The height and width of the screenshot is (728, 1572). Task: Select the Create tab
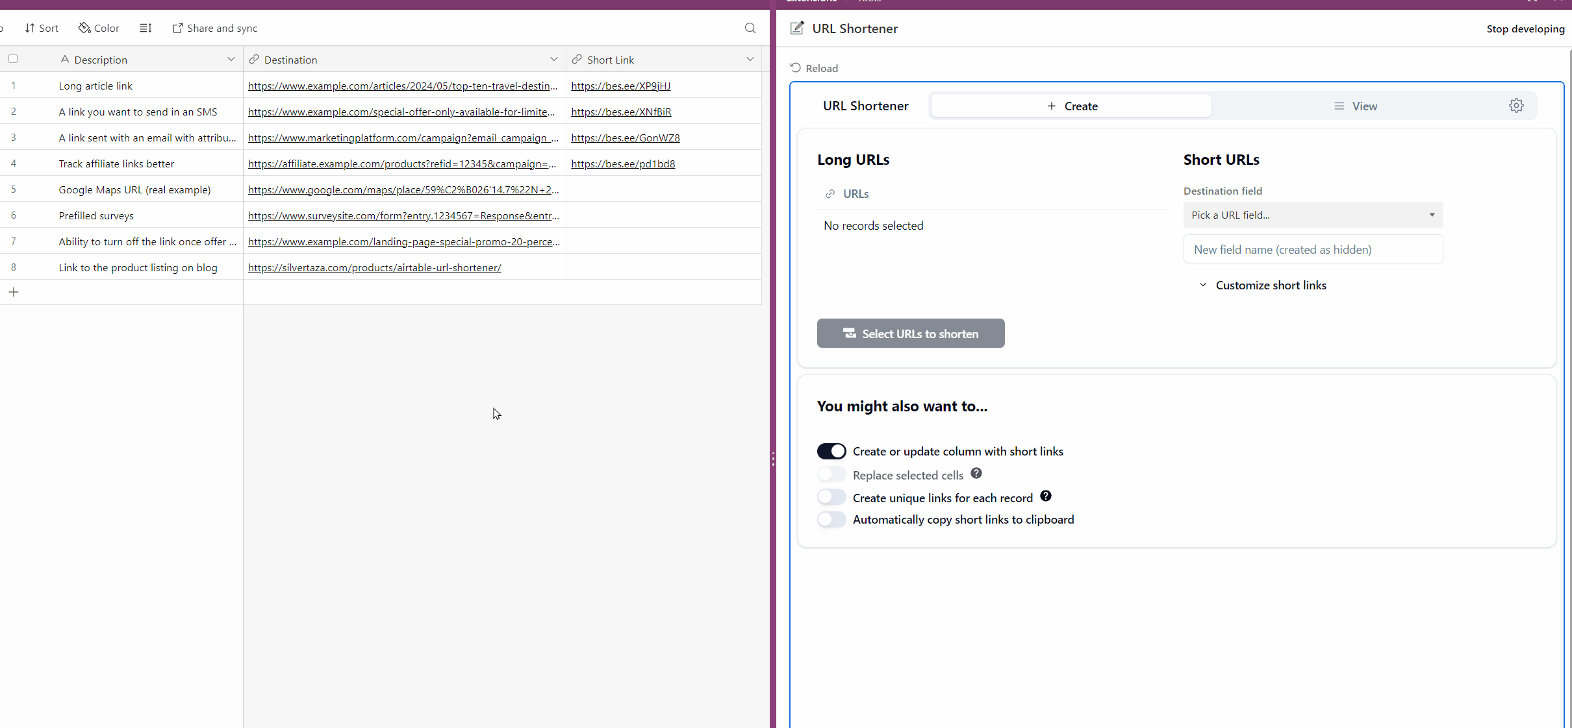(x=1071, y=106)
